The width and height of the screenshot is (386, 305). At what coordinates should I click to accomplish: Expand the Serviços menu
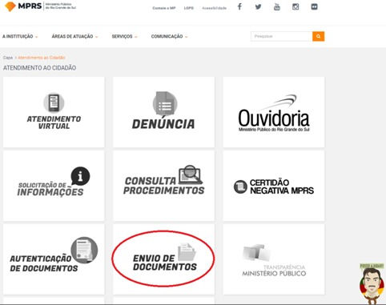(x=124, y=36)
